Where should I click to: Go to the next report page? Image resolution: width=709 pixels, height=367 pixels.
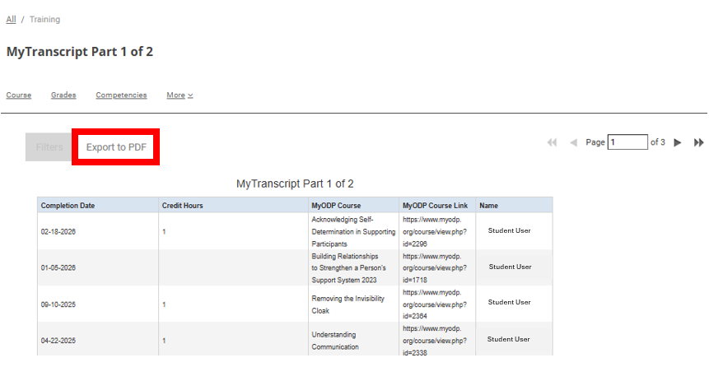678,142
